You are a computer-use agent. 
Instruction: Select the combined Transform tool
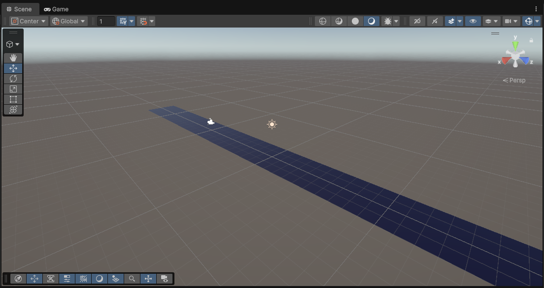13,110
